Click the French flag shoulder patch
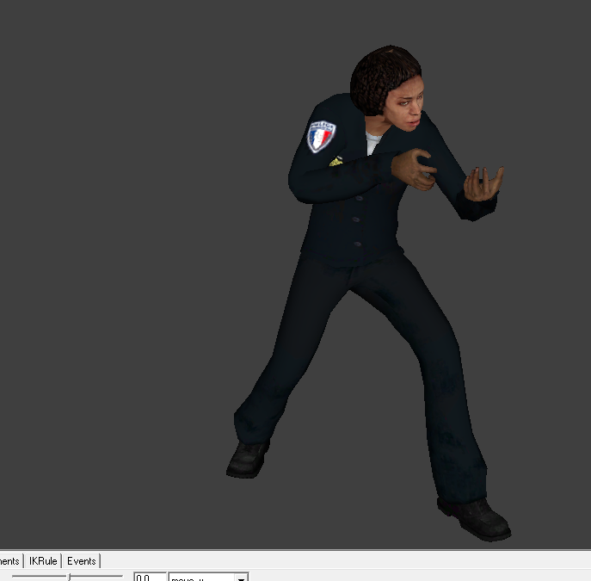This screenshot has width=591, height=581. 321,136
